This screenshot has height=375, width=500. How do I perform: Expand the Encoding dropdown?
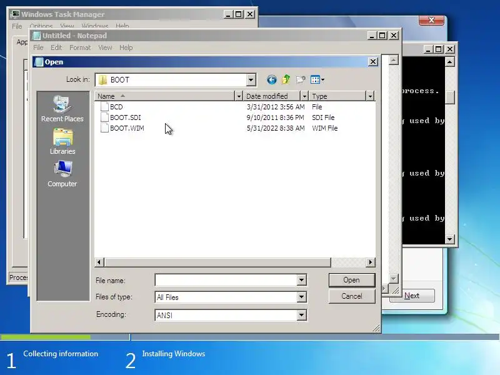click(x=301, y=315)
